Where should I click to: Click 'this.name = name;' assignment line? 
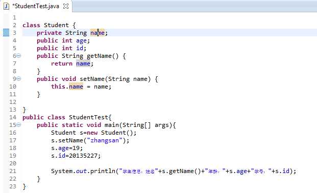[x=81, y=87]
